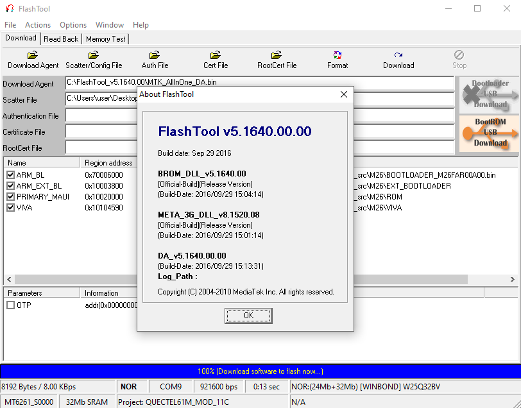Click the Auth File toolbar icon
This screenshot has height=408, width=521.
click(155, 56)
